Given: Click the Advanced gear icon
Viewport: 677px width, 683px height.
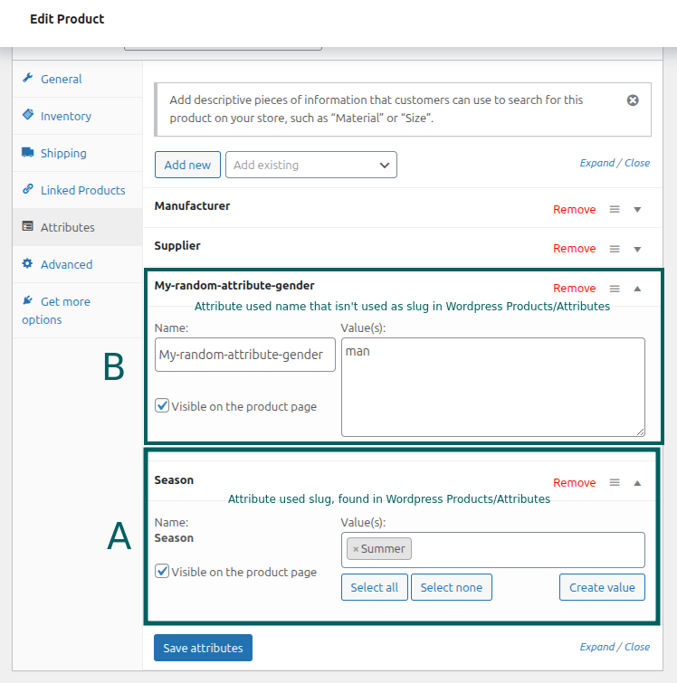Looking at the screenshot, I should (x=27, y=263).
